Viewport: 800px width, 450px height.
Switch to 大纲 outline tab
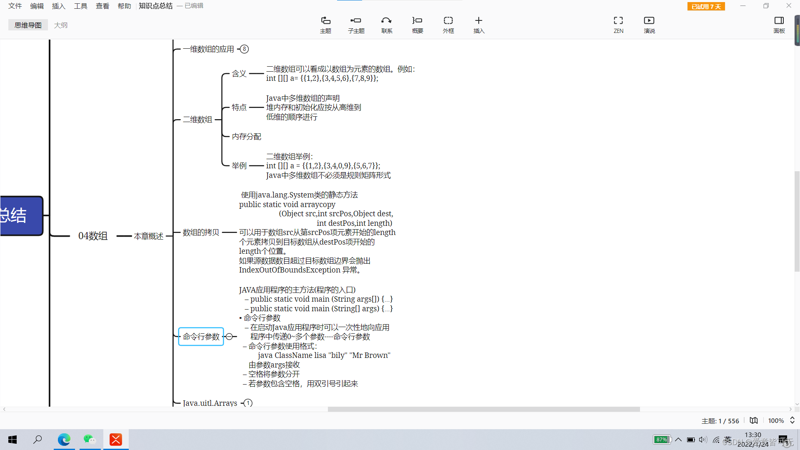coord(61,25)
